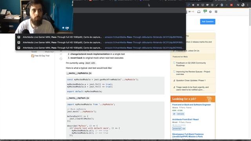Click the What's this? link

pyautogui.click(x=49, y=52)
